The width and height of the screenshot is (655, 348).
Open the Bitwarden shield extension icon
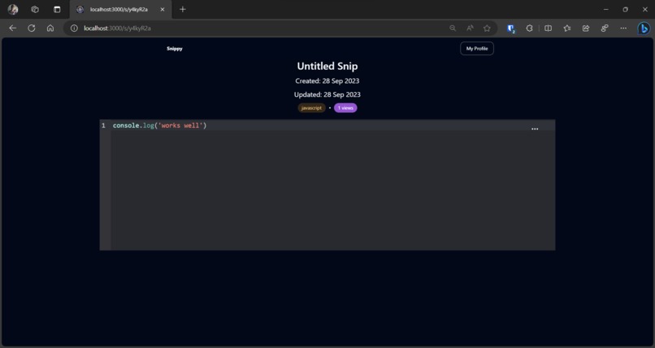click(x=510, y=28)
